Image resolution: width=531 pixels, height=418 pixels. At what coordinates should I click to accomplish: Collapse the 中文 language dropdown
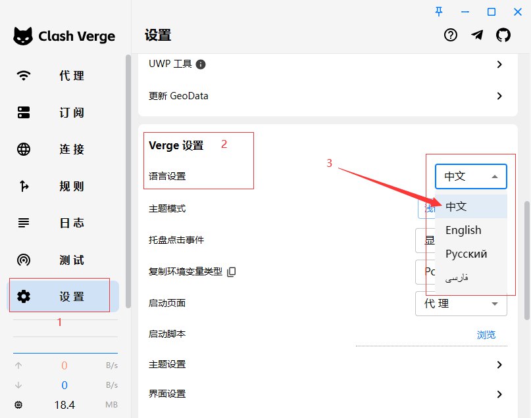[470, 176]
